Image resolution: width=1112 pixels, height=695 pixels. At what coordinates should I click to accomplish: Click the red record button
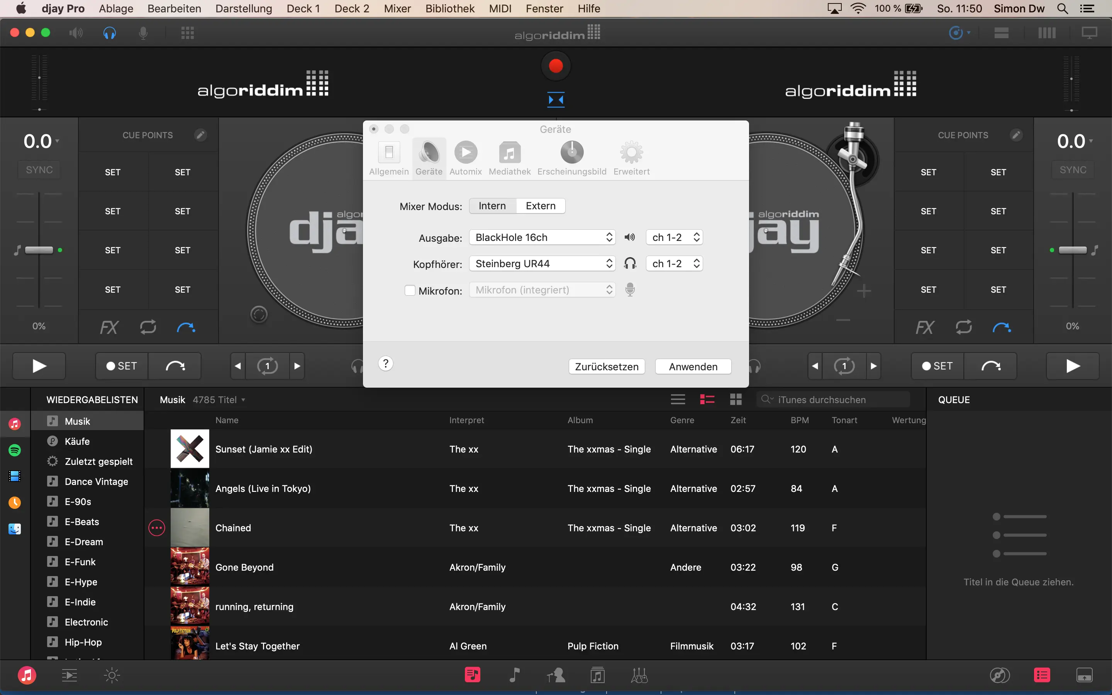(556, 66)
